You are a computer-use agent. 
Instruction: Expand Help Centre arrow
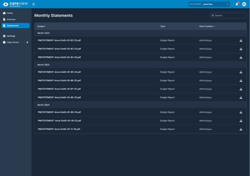(27, 42)
